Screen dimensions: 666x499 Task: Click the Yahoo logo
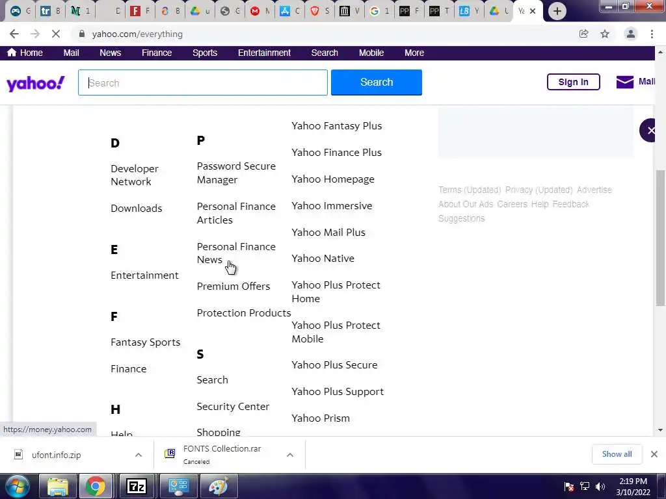click(x=36, y=83)
